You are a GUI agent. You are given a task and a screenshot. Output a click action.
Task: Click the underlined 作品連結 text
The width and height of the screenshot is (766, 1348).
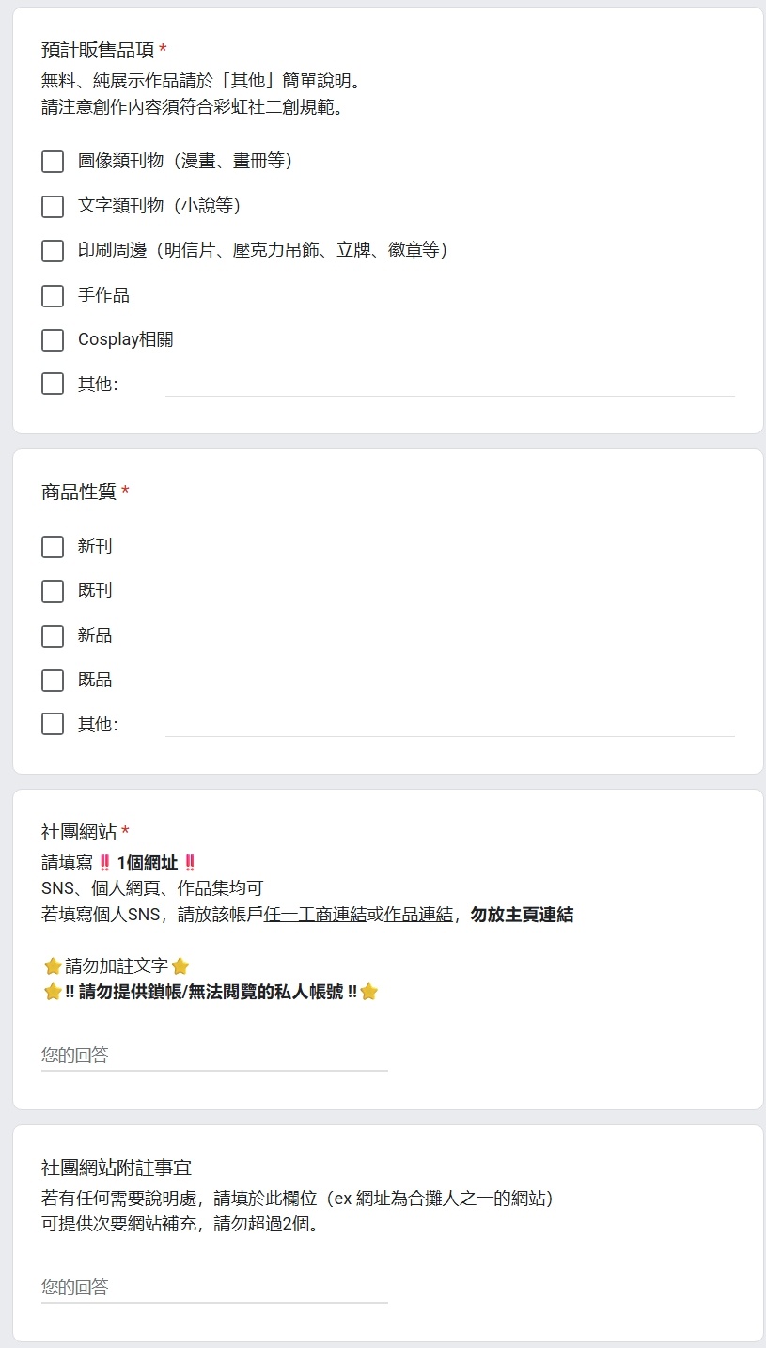pos(418,915)
